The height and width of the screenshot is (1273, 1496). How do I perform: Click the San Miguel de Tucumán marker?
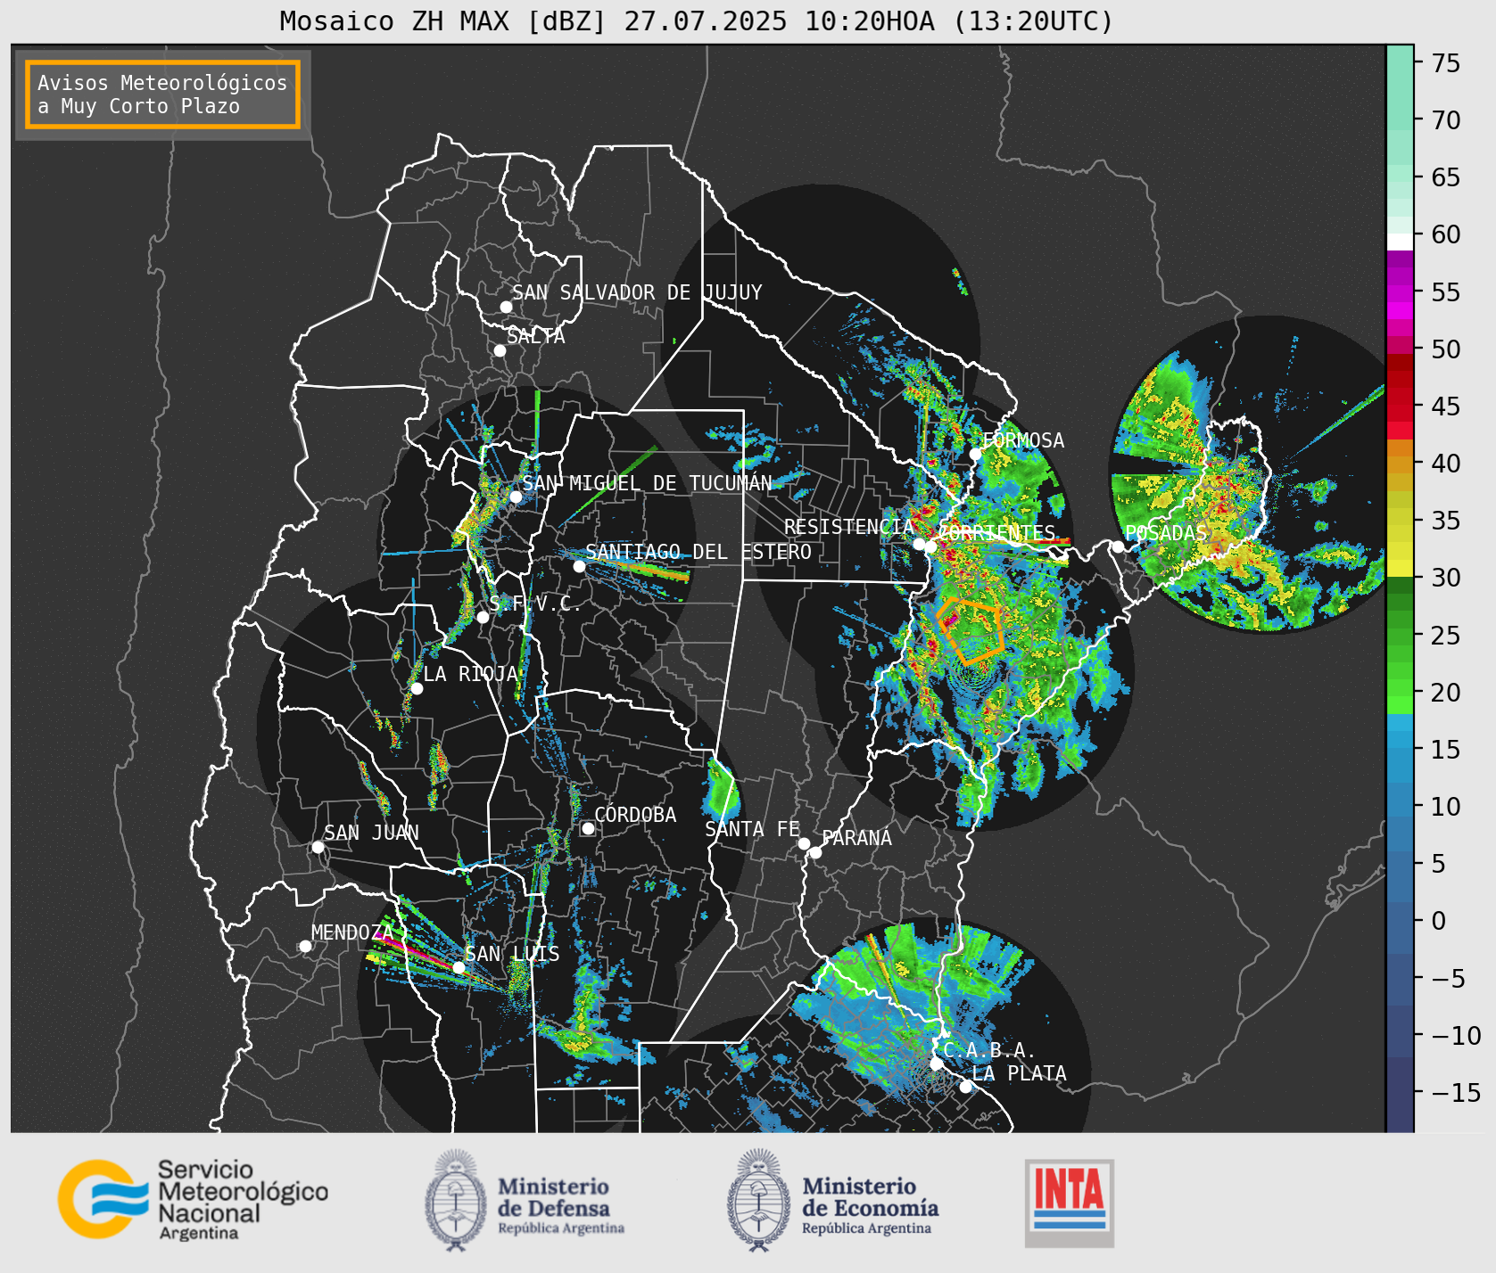(x=515, y=497)
